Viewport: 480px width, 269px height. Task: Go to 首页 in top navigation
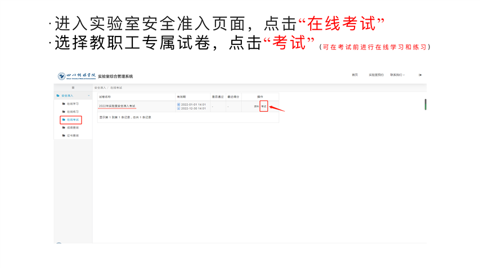click(x=355, y=75)
